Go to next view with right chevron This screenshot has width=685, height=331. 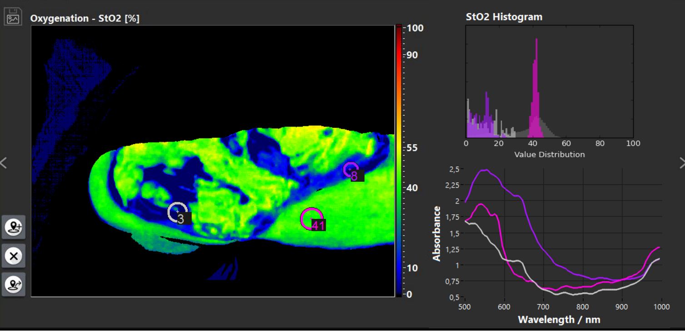click(x=681, y=163)
